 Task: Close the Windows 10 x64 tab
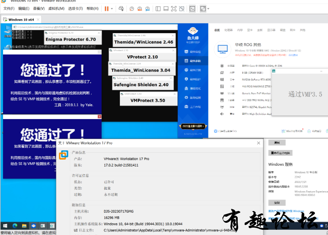[38, 20]
